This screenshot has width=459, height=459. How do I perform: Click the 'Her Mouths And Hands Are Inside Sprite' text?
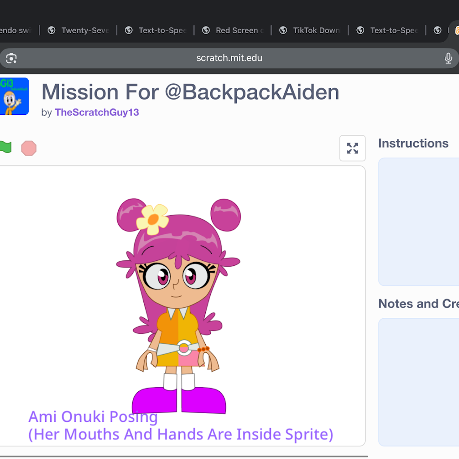point(181,434)
